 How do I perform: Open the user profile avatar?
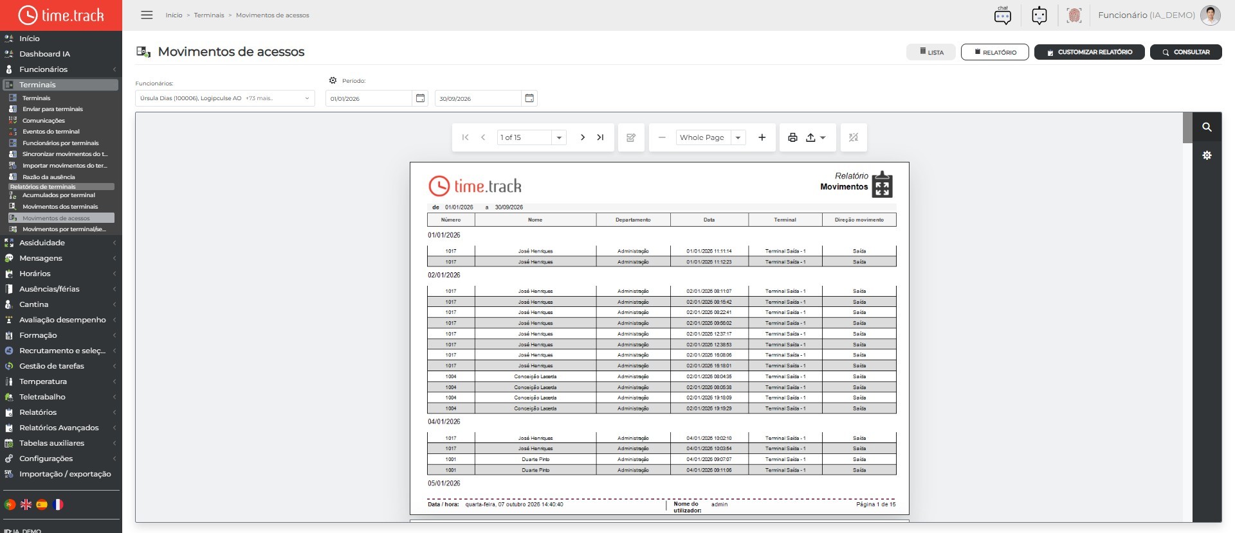pos(1210,15)
